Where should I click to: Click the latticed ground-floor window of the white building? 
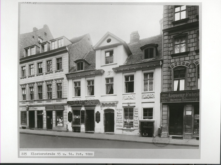pyautogui.click(x=128, y=118)
